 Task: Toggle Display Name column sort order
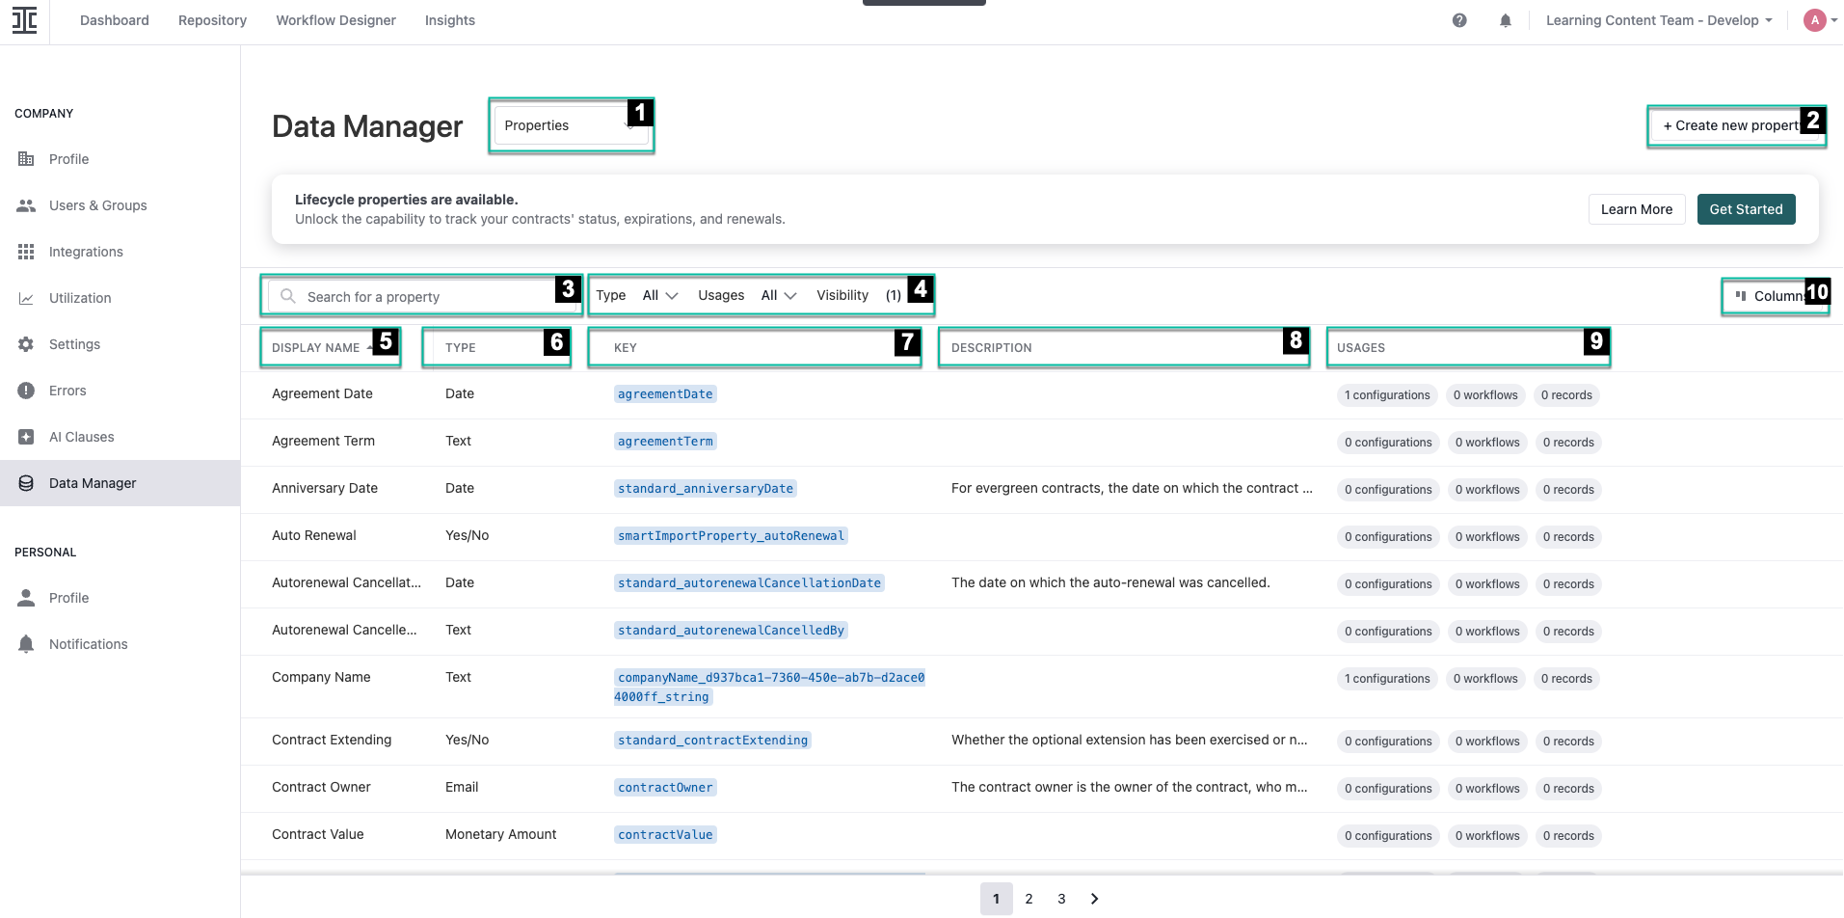tap(316, 347)
